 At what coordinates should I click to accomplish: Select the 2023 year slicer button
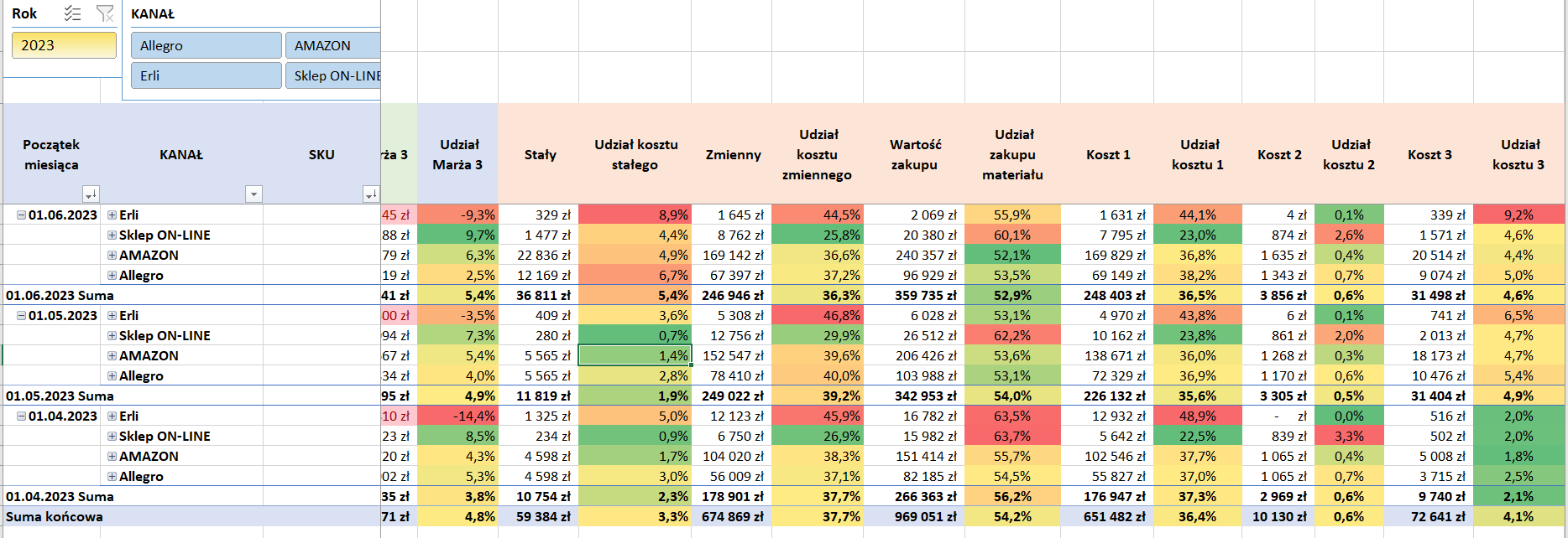pos(64,45)
